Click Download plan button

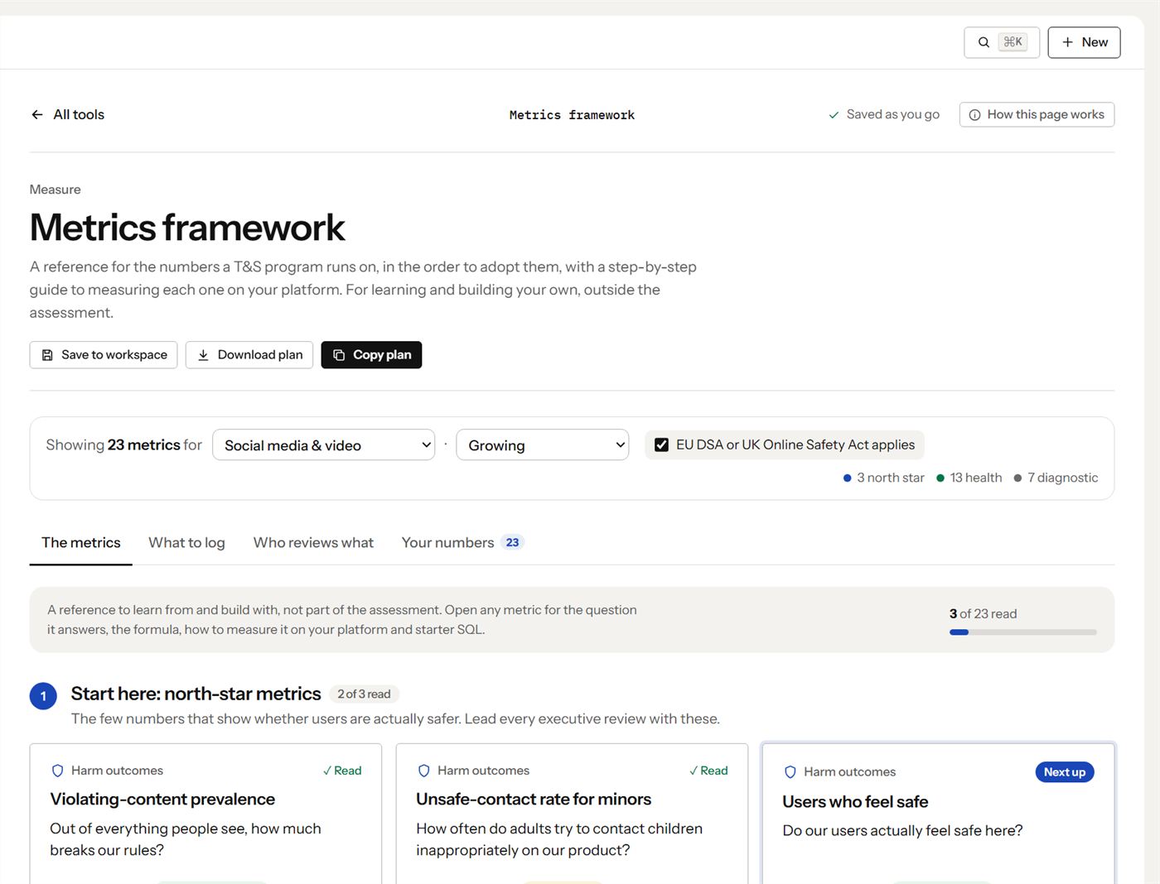249,355
